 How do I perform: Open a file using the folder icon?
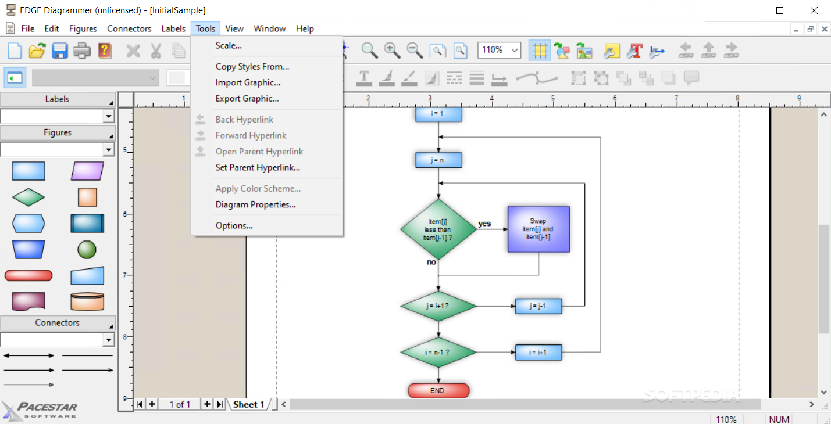pos(37,51)
